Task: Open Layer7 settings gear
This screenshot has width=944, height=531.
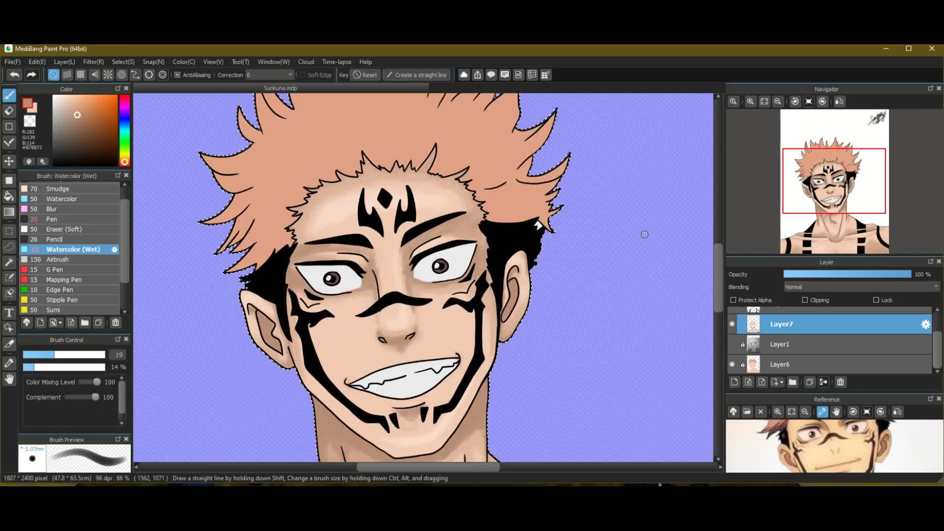Action: pyautogui.click(x=925, y=324)
